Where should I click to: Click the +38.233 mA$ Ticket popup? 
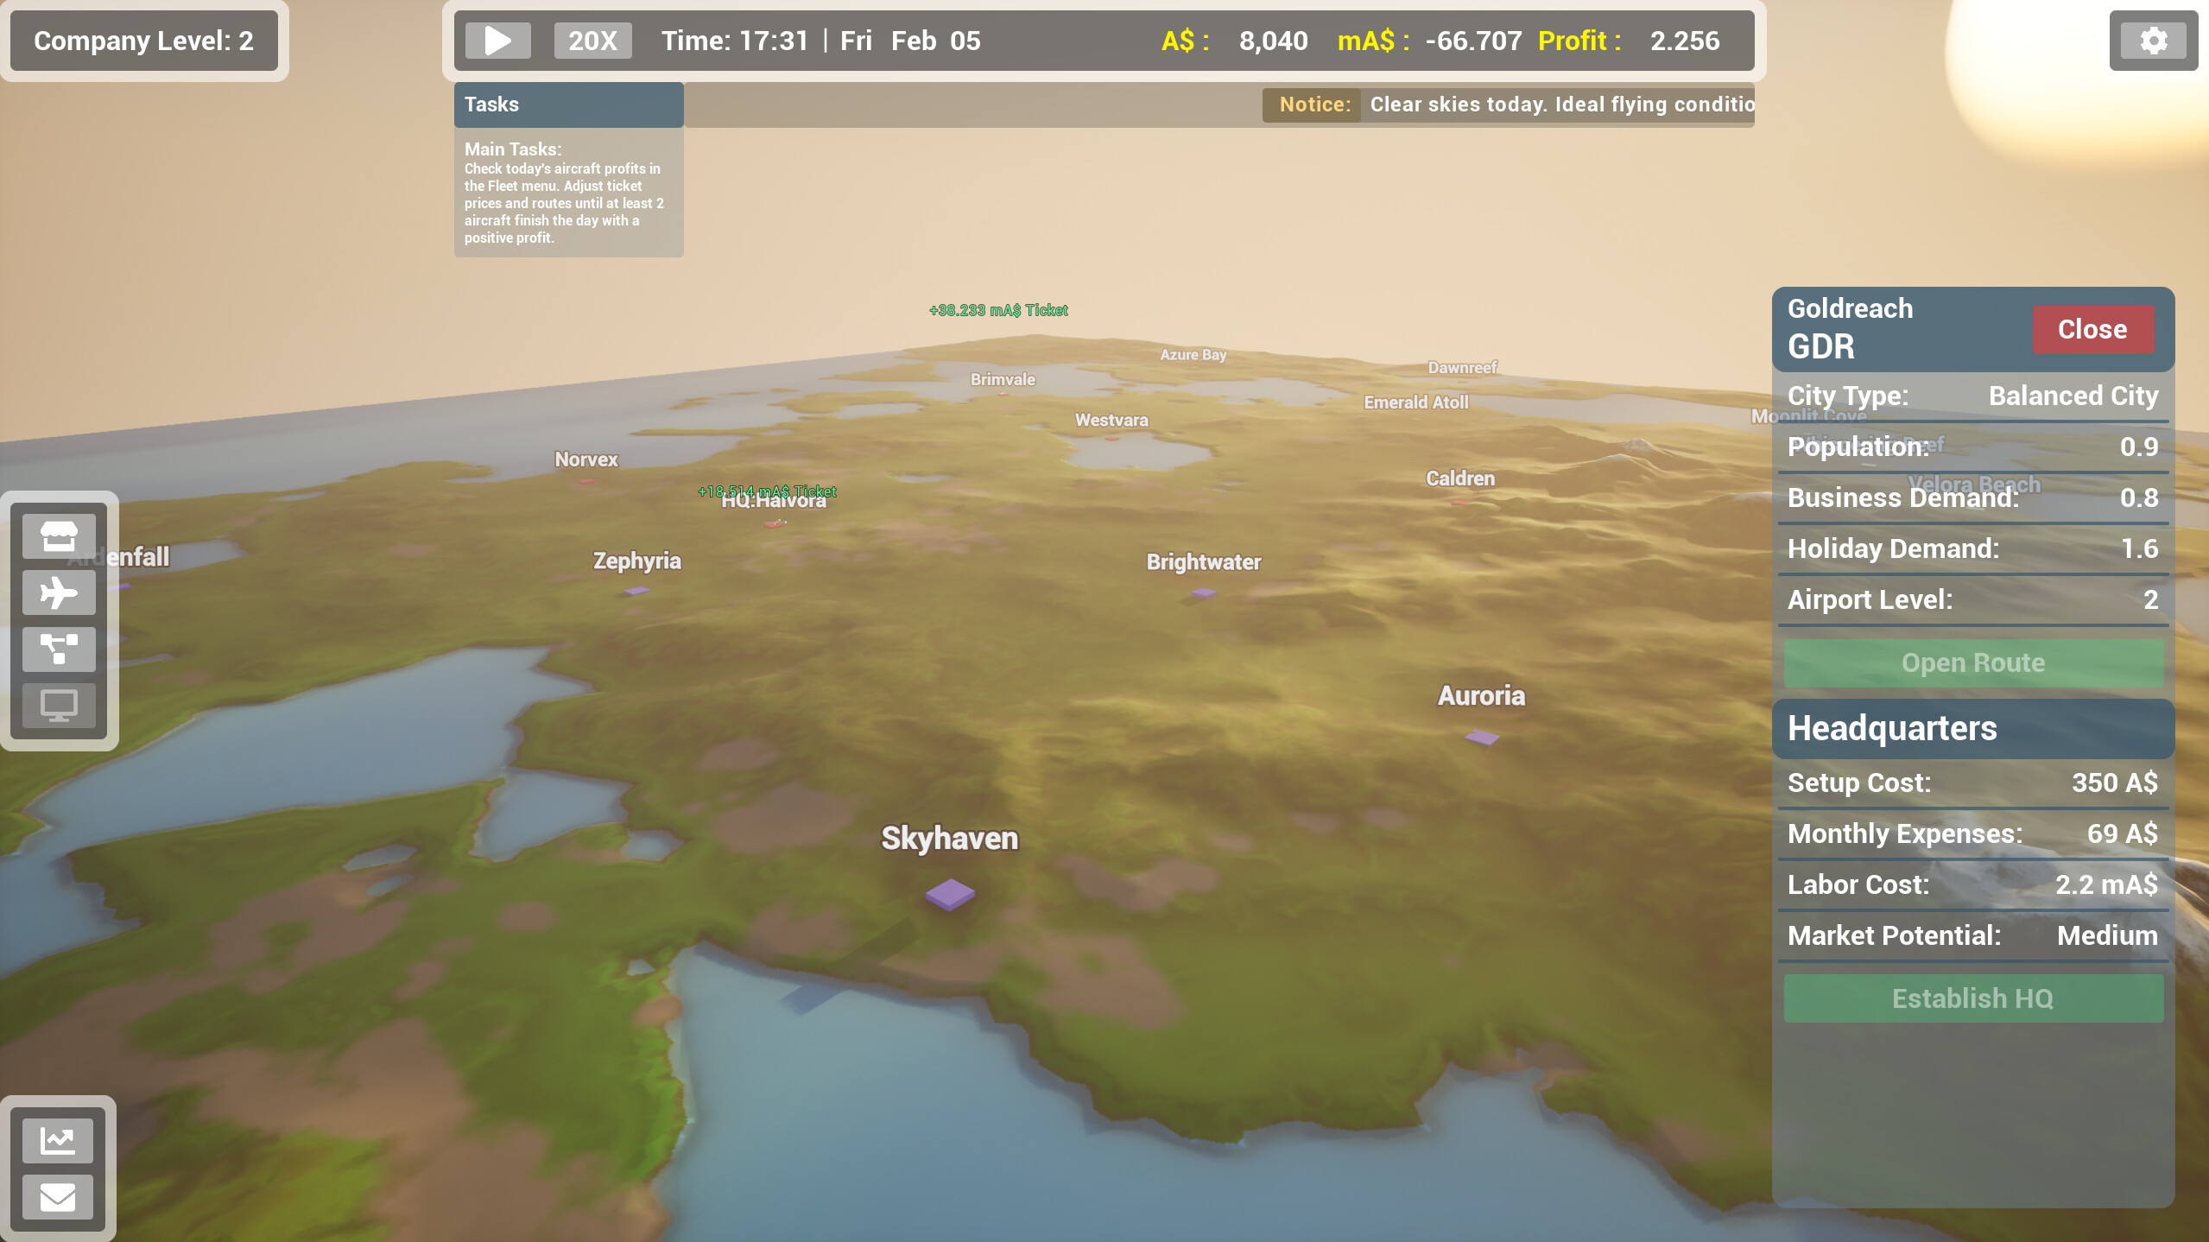998,310
